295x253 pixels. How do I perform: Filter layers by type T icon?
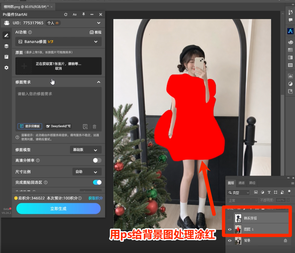269,192
